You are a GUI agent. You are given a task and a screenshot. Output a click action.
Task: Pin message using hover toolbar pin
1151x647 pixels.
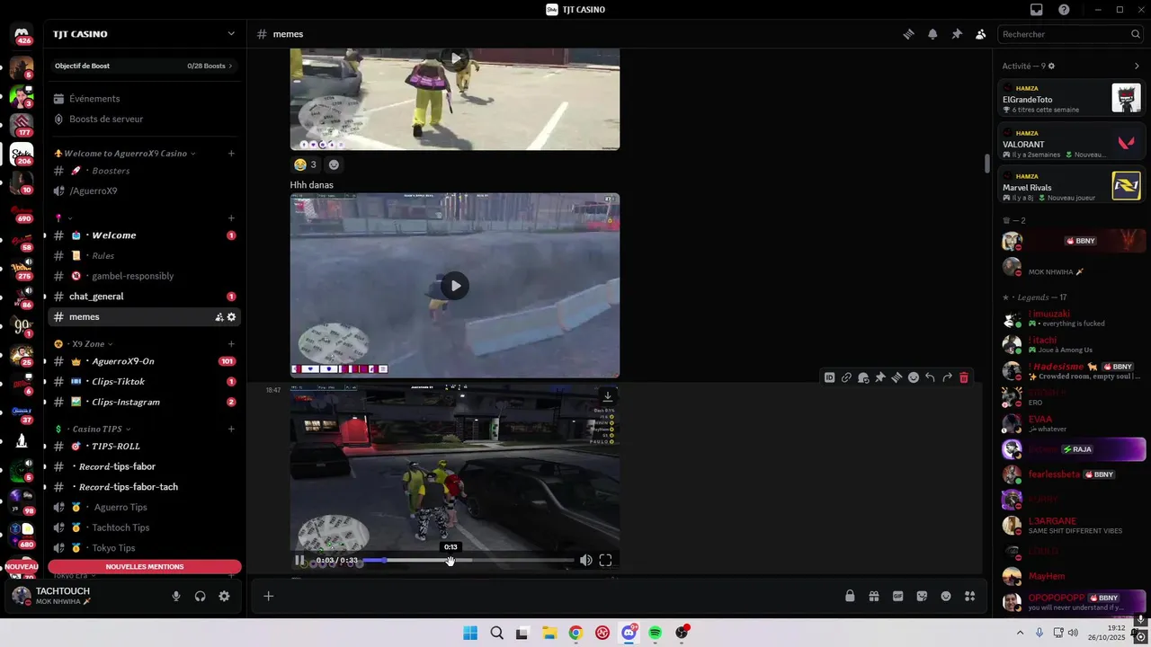coord(879,377)
